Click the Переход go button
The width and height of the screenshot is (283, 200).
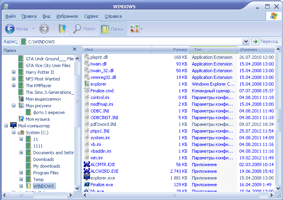pos(265,41)
